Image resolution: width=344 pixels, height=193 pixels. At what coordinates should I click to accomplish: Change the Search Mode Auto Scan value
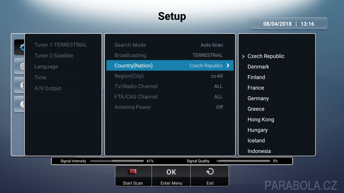(211, 45)
